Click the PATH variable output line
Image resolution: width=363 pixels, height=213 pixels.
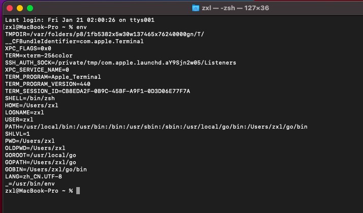coord(156,127)
